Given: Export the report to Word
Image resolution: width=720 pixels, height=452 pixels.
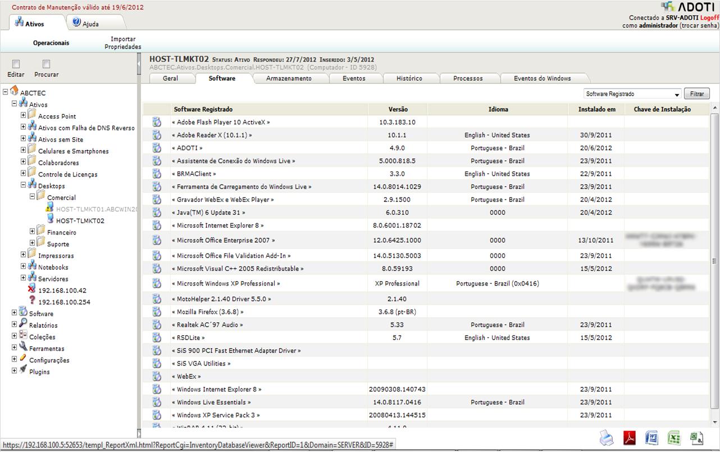Looking at the screenshot, I should (651, 438).
